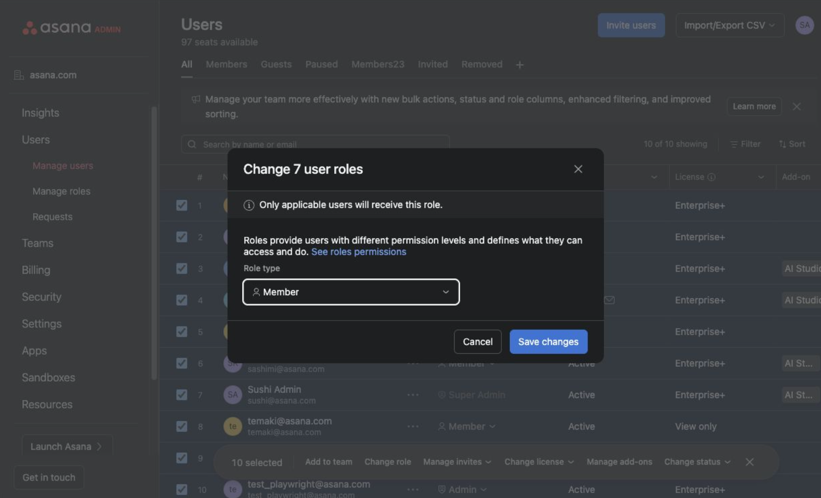Click Add to team in action bar

[x=329, y=462]
